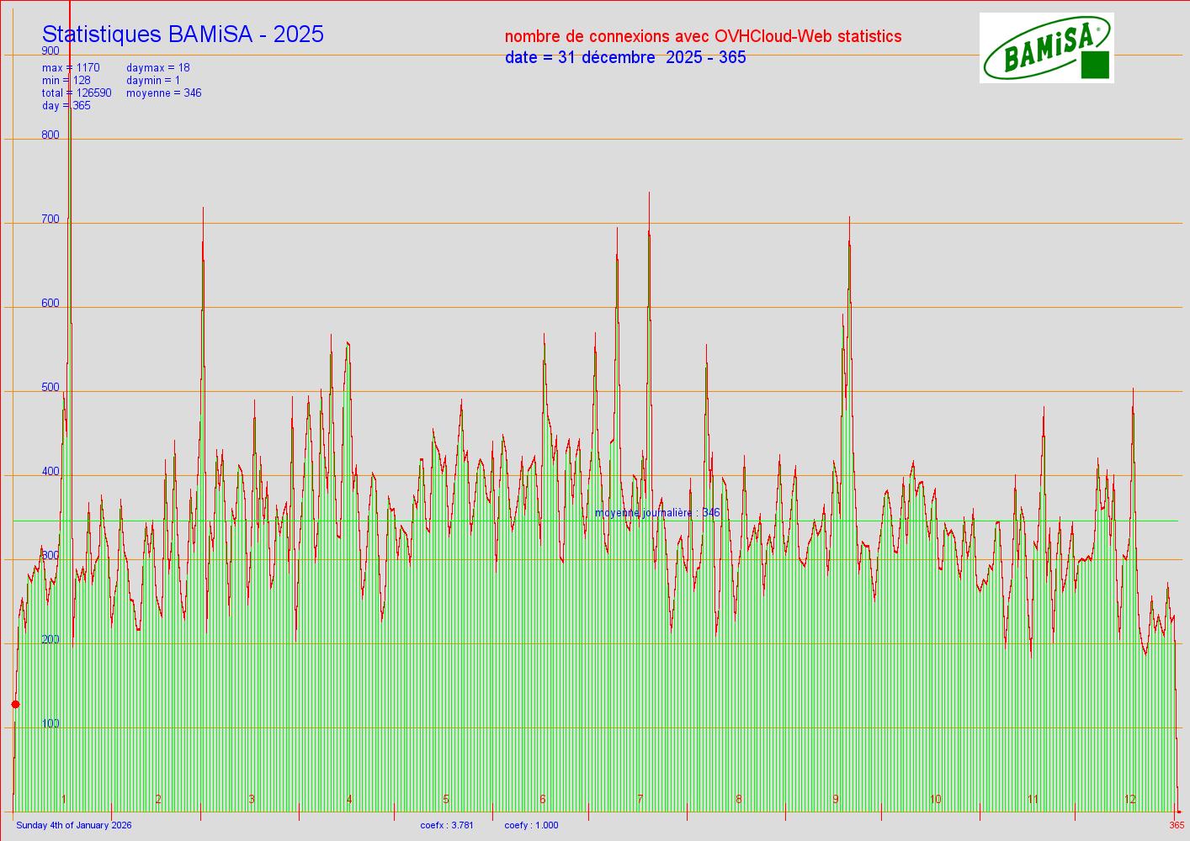Click the 'moyenne journalière : 346' line label
1190x841 pixels.
point(657,513)
